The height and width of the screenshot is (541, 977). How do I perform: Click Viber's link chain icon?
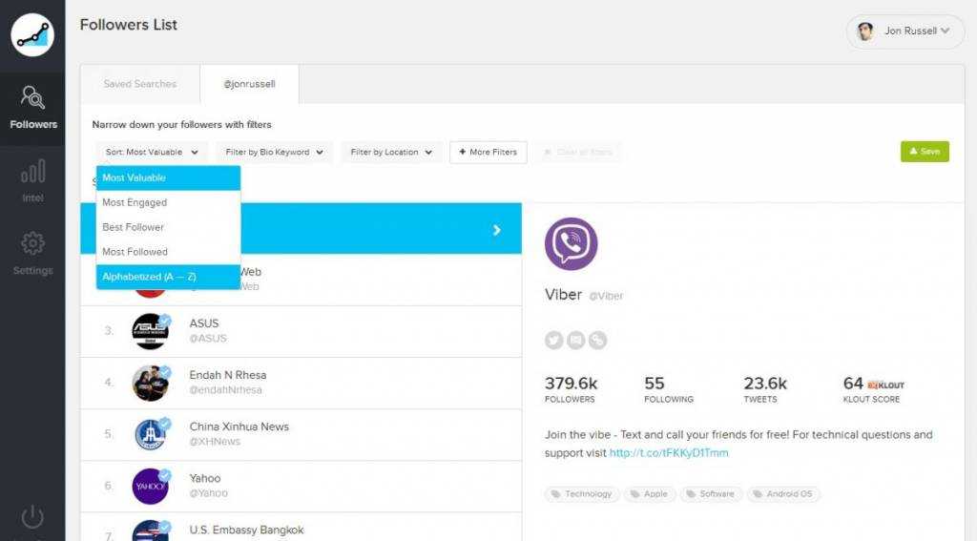597,340
